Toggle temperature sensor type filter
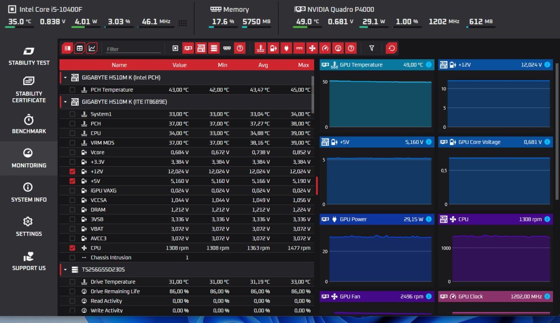Screen dimensions: 560x323 [260, 48]
